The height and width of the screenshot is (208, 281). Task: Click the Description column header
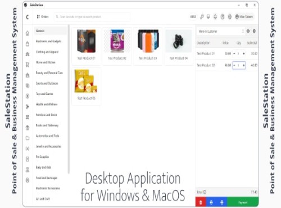click(x=203, y=43)
